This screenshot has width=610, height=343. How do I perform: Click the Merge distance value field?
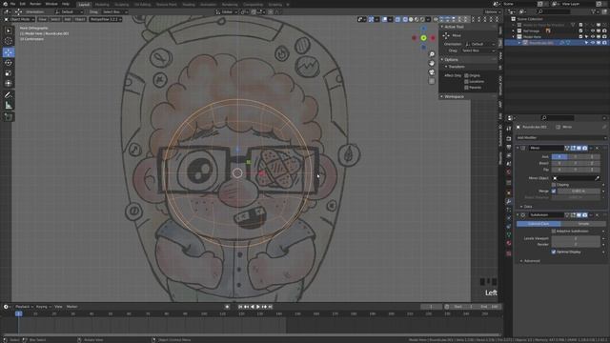tap(578, 191)
